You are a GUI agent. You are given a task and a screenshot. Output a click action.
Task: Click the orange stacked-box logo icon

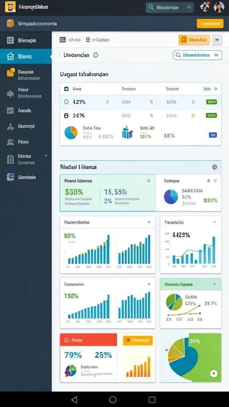(10, 23)
